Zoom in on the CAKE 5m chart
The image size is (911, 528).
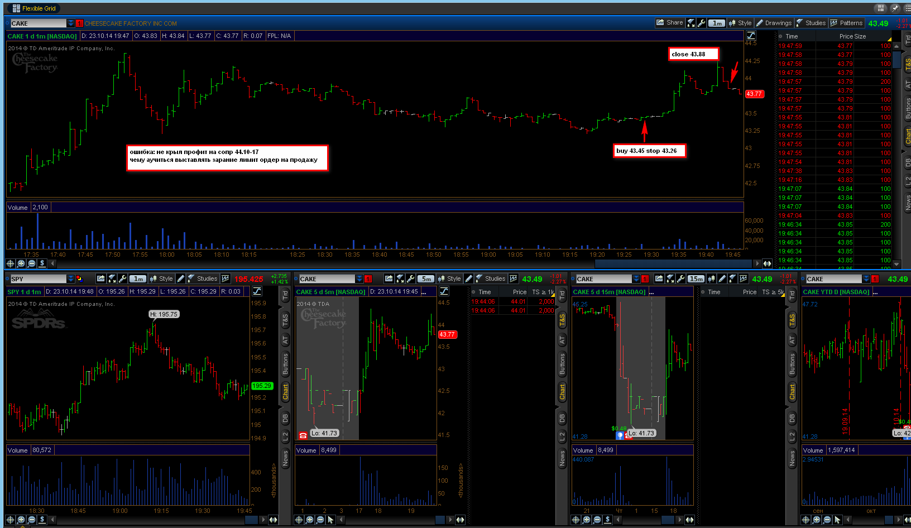(x=310, y=520)
